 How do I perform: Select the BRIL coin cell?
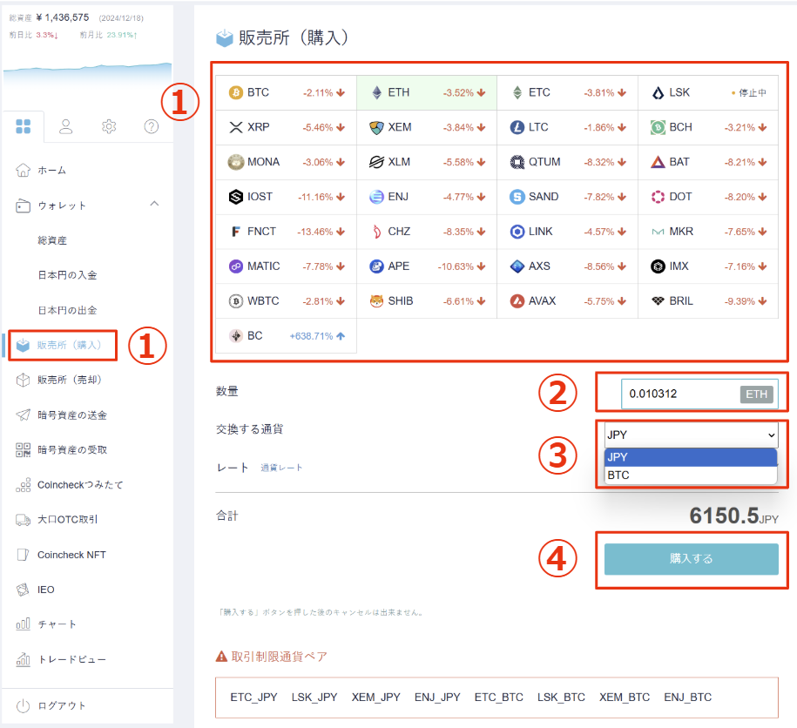point(708,301)
